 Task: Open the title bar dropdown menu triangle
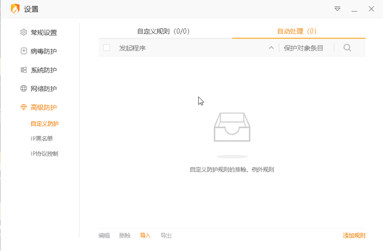[x=337, y=9]
